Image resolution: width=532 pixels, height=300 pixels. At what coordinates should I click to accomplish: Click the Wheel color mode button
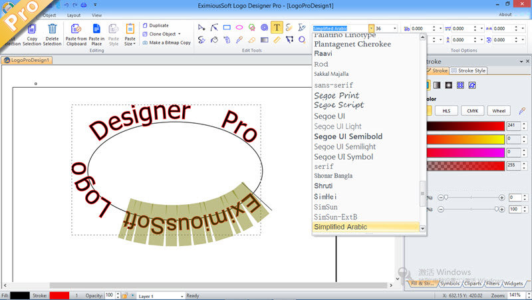pyautogui.click(x=499, y=111)
